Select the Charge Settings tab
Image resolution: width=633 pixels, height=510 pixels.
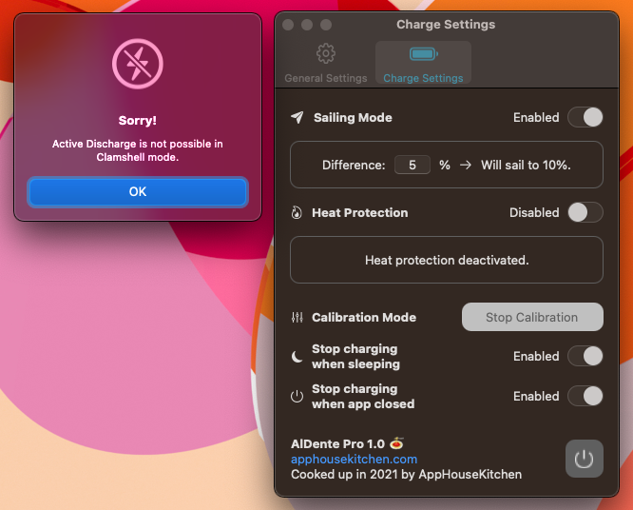[423, 63]
